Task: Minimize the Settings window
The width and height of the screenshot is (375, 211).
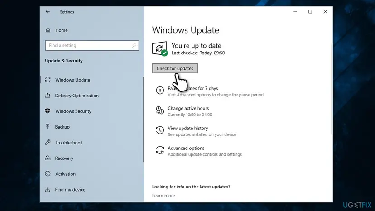Action: 295,12
